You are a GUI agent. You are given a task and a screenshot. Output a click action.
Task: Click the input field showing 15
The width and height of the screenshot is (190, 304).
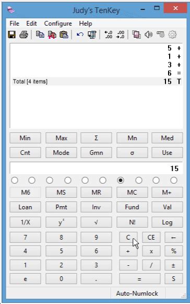[x=96, y=168]
